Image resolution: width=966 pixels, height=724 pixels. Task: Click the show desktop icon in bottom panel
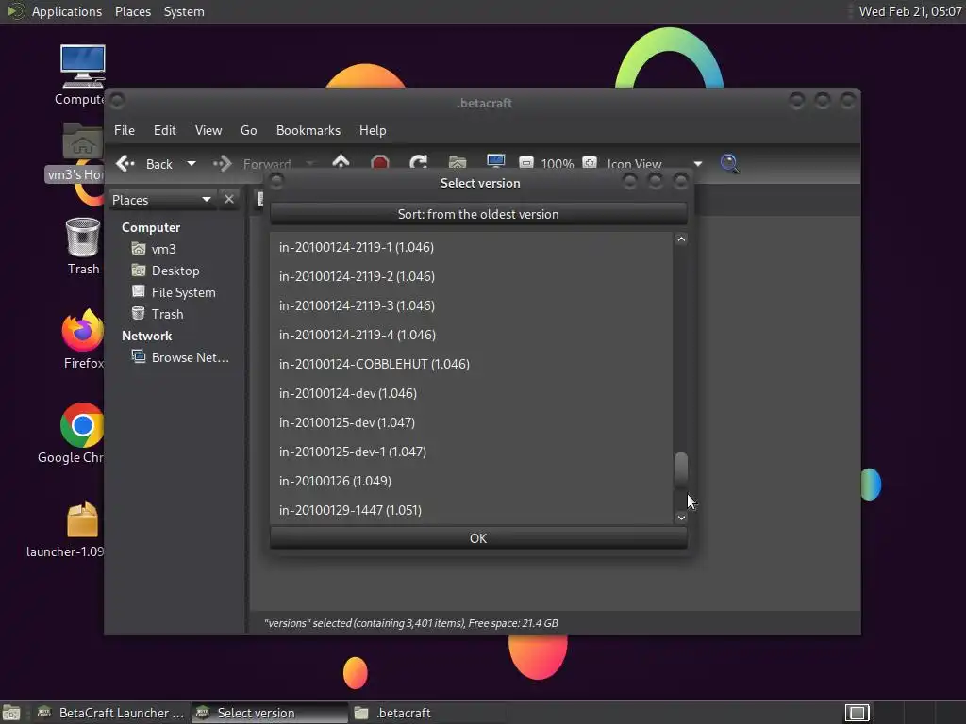coord(11,713)
